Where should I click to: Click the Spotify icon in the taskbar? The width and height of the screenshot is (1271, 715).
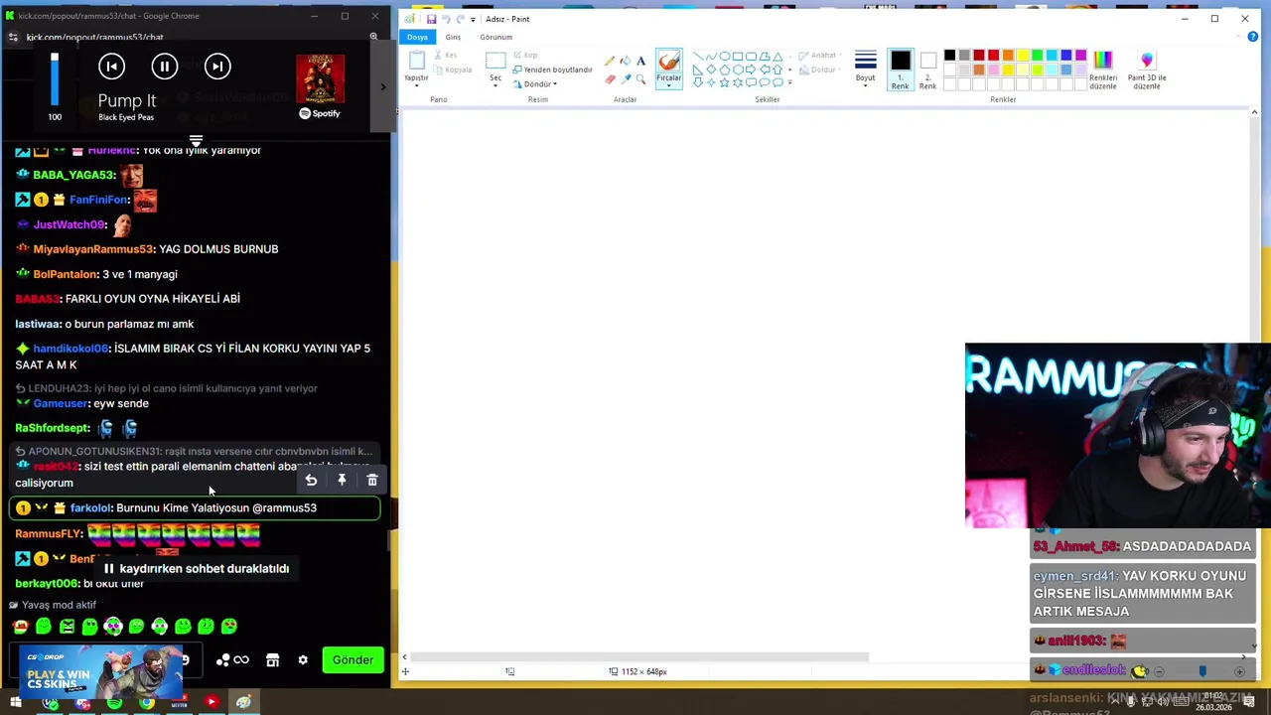click(x=114, y=703)
